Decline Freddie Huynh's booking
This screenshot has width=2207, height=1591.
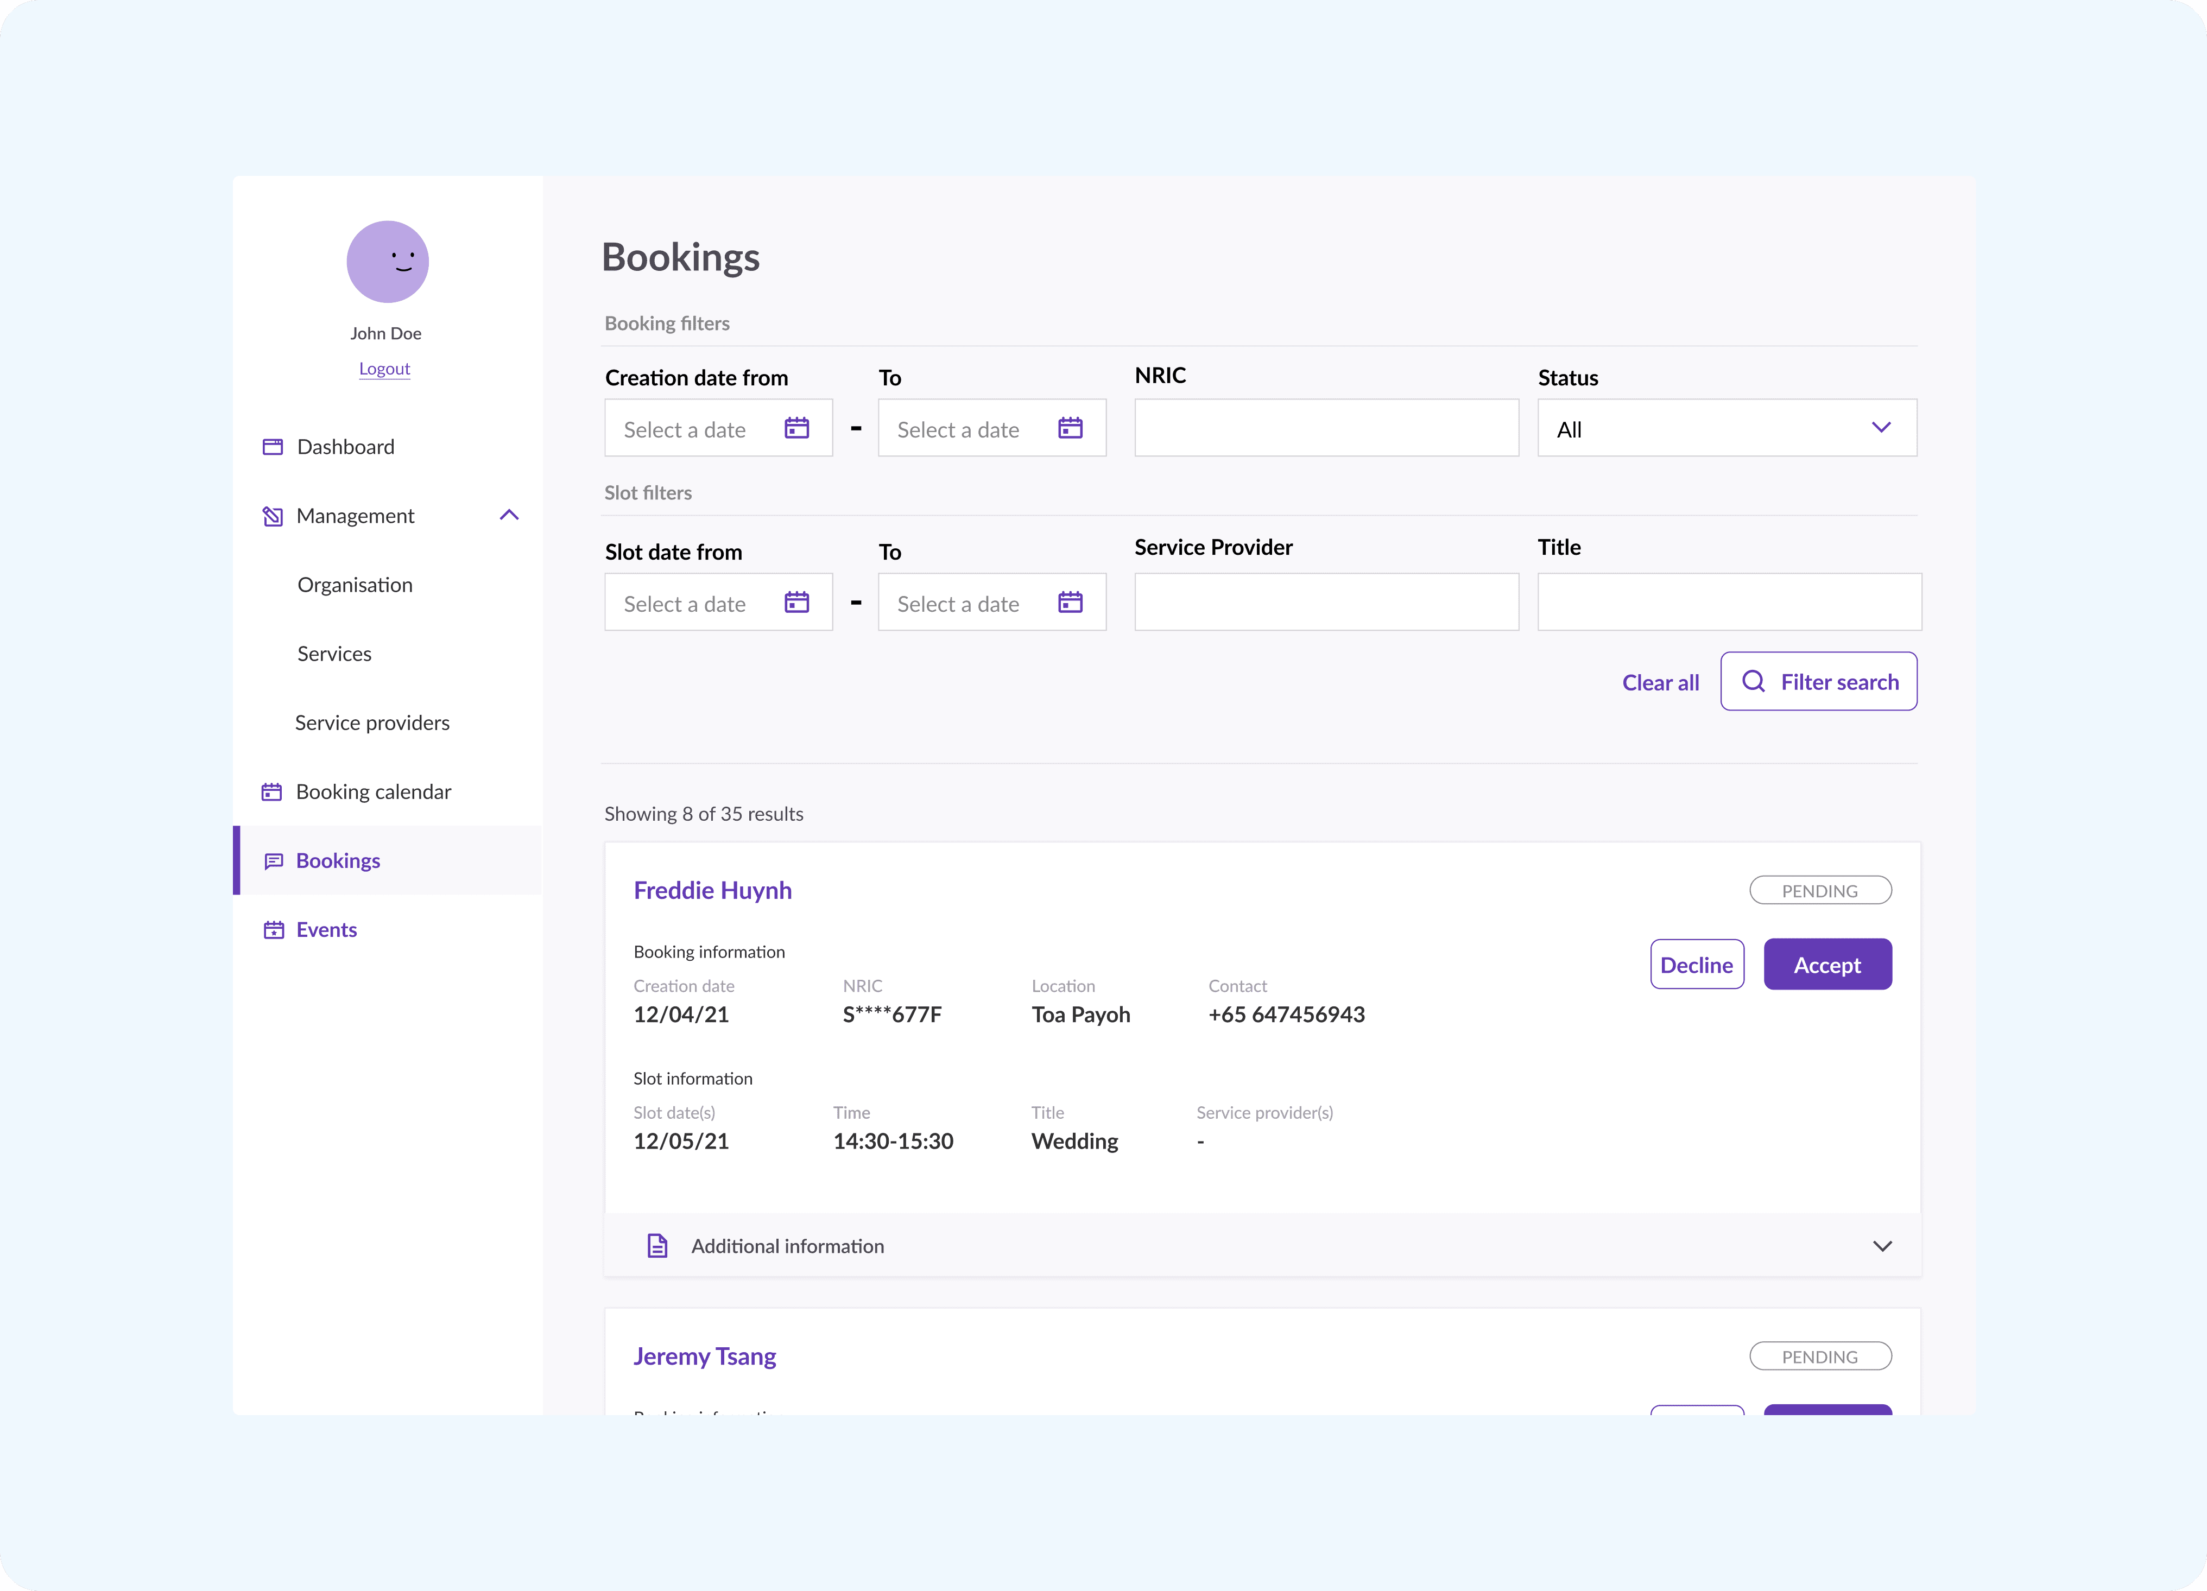[1696, 965]
